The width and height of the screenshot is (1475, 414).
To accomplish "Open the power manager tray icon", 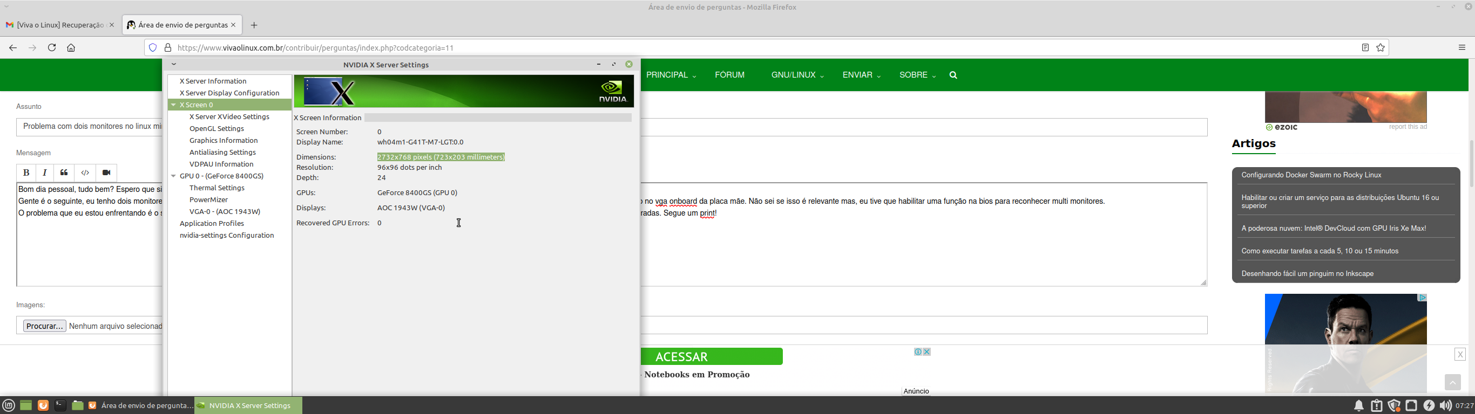I will pyautogui.click(x=1429, y=406).
